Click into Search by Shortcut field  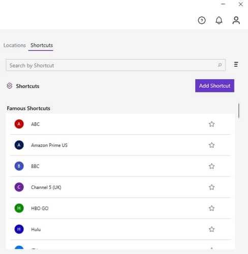click(115, 65)
